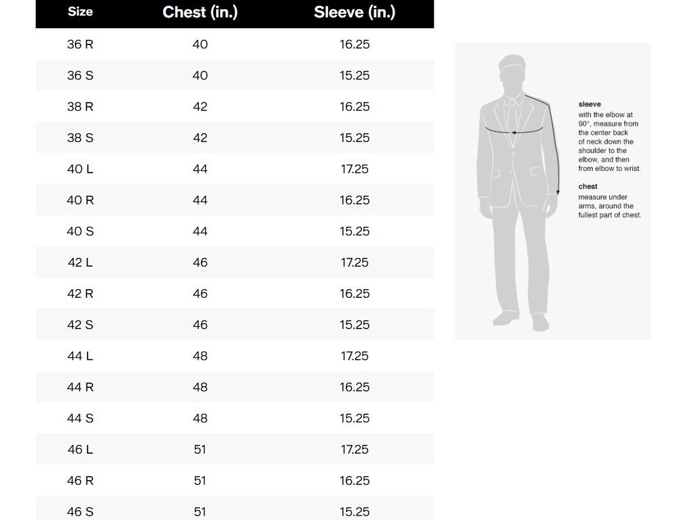Click the sleeve value in the 44 S row
675x520 pixels.
click(x=354, y=418)
